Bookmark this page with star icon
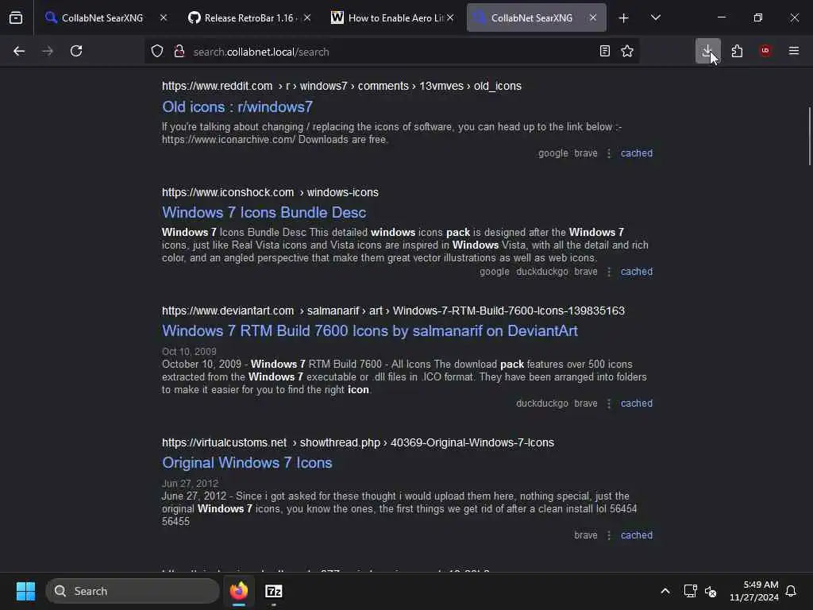The width and height of the screenshot is (813, 610). [x=627, y=52]
